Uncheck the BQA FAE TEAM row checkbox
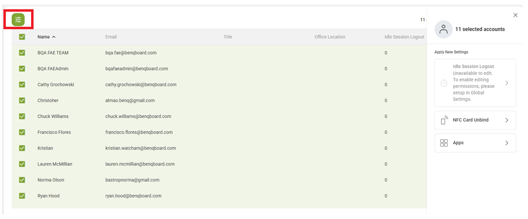Viewport: 528px width, 219px height. [22, 53]
